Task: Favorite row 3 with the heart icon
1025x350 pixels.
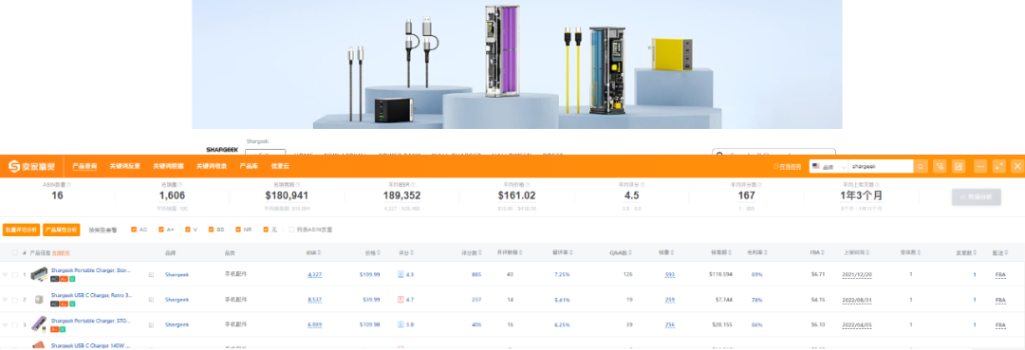Action: [x=5, y=324]
